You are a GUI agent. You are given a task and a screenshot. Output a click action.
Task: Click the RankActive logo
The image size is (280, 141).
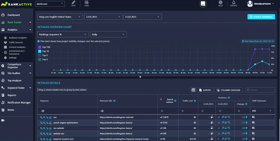(x=16, y=4)
